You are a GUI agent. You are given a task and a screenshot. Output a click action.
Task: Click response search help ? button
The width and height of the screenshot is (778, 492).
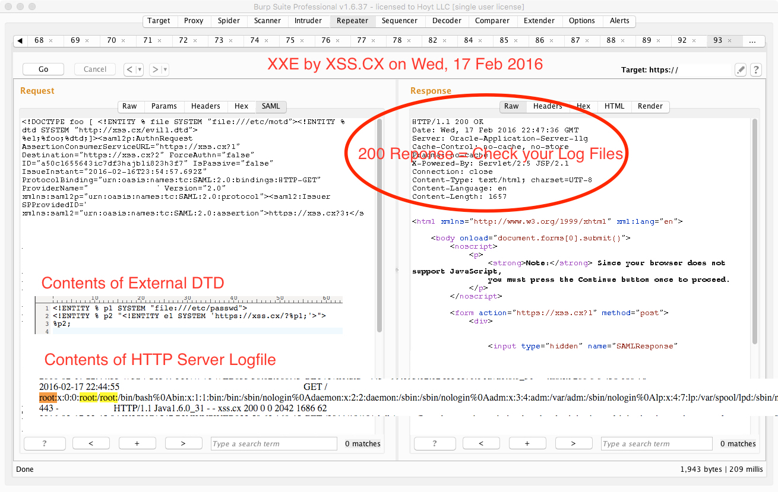tap(435, 443)
